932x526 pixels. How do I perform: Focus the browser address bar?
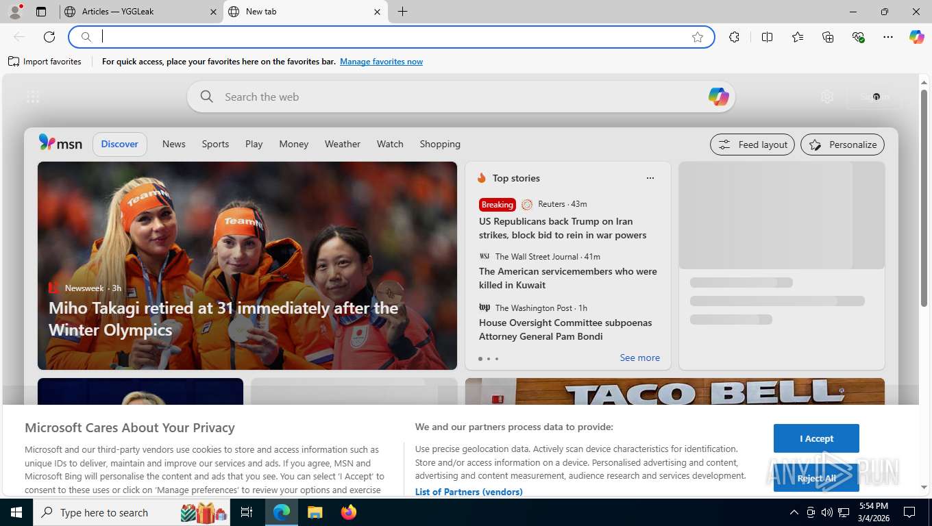(x=392, y=37)
